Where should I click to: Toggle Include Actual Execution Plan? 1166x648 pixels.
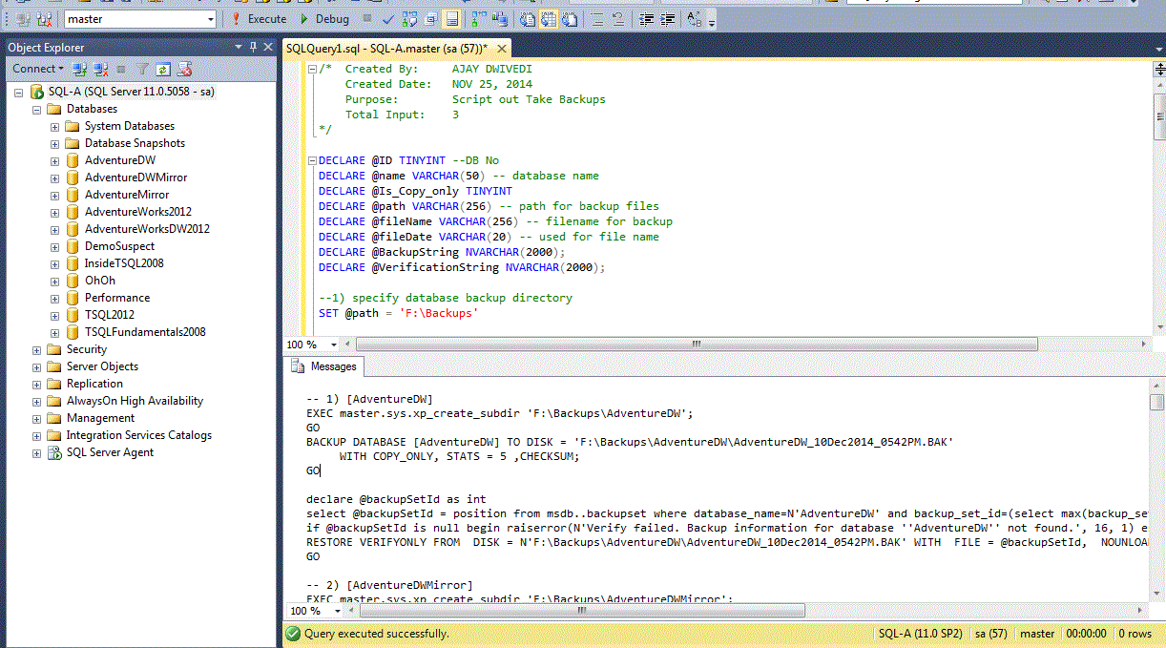pyautogui.click(x=479, y=19)
